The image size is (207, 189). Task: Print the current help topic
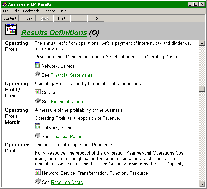(x=61, y=18)
